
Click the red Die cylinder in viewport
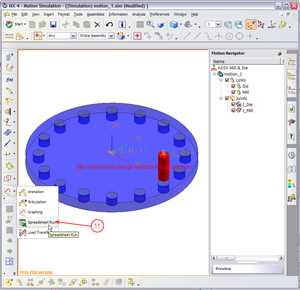164,167
